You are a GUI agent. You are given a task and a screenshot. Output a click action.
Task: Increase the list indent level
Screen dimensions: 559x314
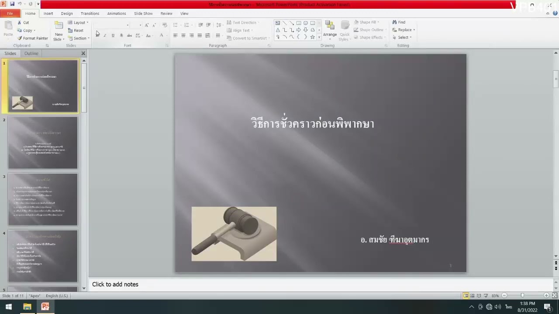tap(208, 25)
